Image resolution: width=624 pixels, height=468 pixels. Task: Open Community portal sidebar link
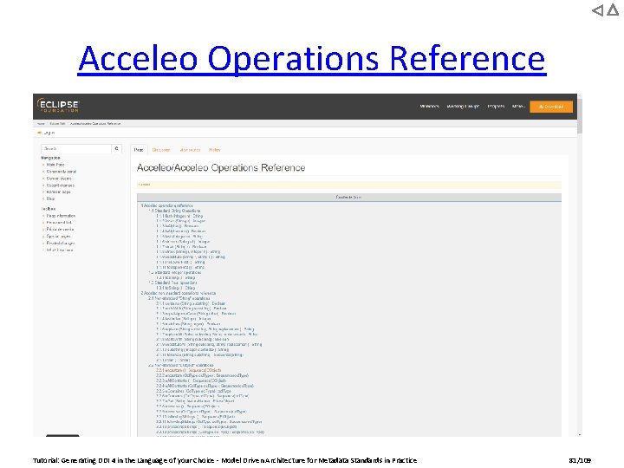tap(62, 172)
